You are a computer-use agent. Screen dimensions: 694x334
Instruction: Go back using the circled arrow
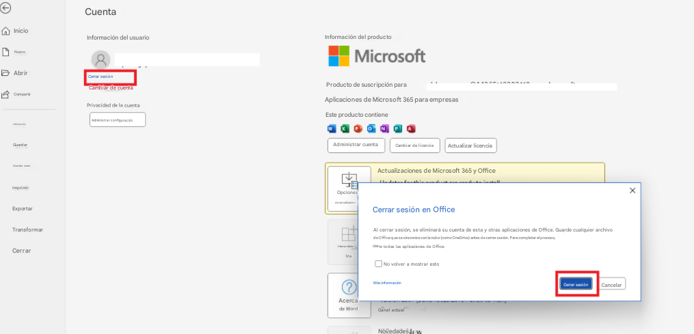(x=5, y=8)
